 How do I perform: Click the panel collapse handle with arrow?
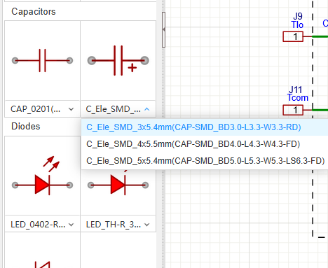(163, 30)
